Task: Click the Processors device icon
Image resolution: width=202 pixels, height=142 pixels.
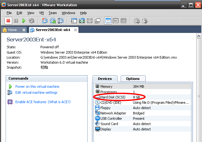Action: [x=98, y=92]
